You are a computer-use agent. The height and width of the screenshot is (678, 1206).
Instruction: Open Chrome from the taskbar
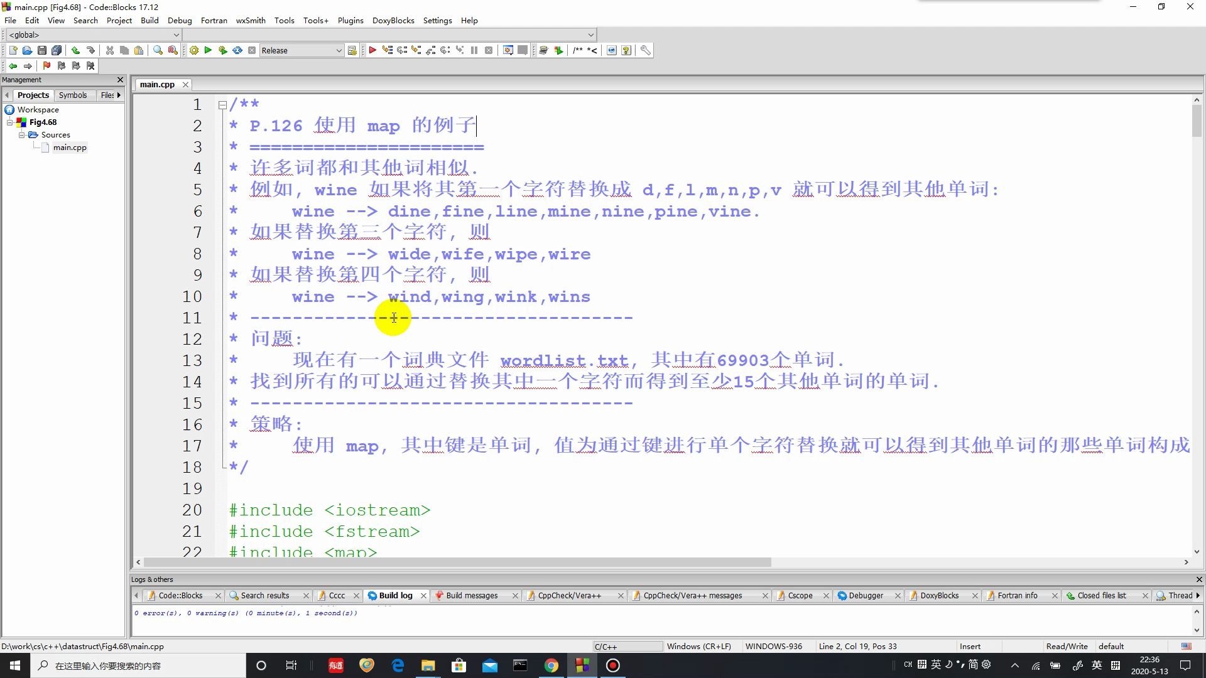[551, 665]
